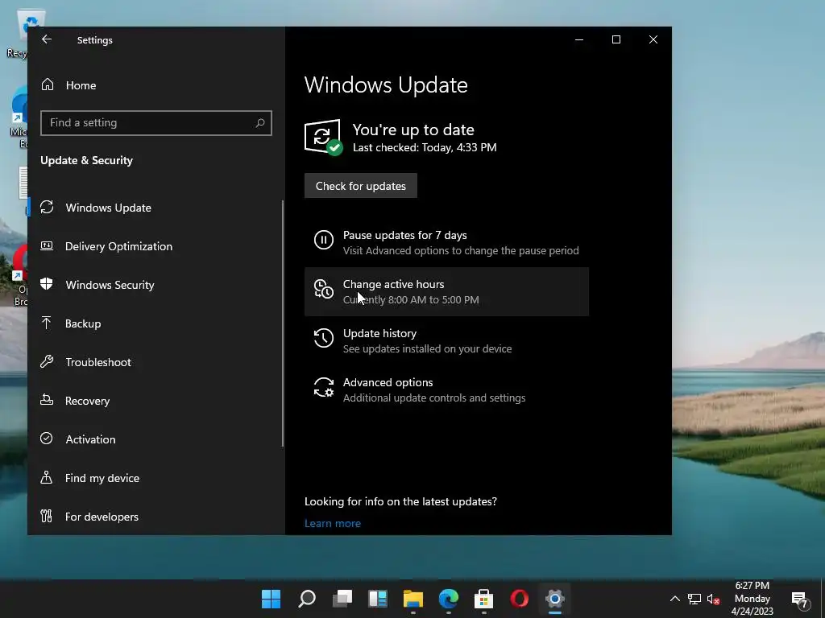This screenshot has width=825, height=618.
Task: Open For developers page
Action: pyautogui.click(x=155, y=517)
